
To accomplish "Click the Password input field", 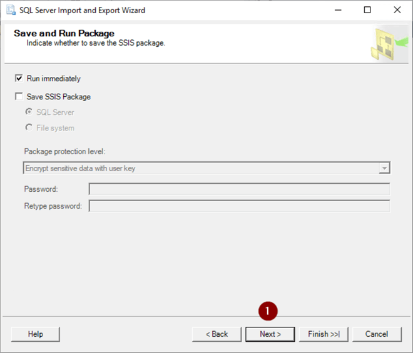I will pos(240,189).
